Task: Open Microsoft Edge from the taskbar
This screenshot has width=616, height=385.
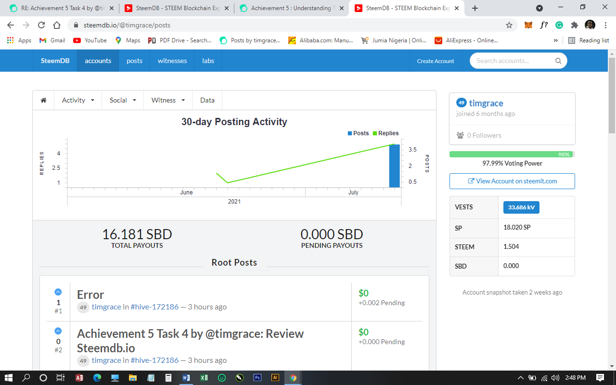Action: click(97, 378)
